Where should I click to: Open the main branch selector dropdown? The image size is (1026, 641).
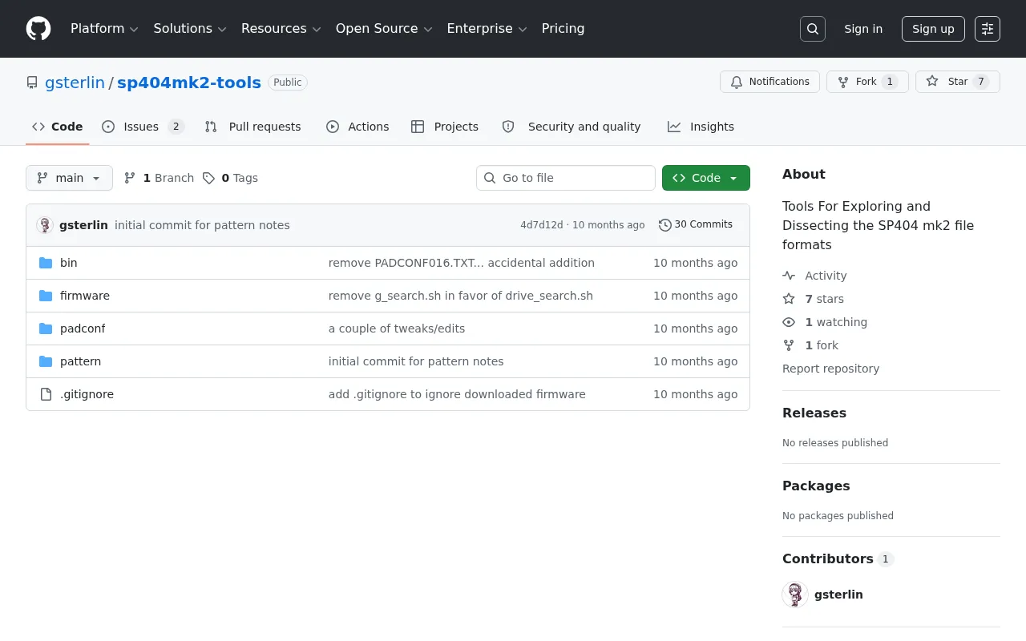69,178
